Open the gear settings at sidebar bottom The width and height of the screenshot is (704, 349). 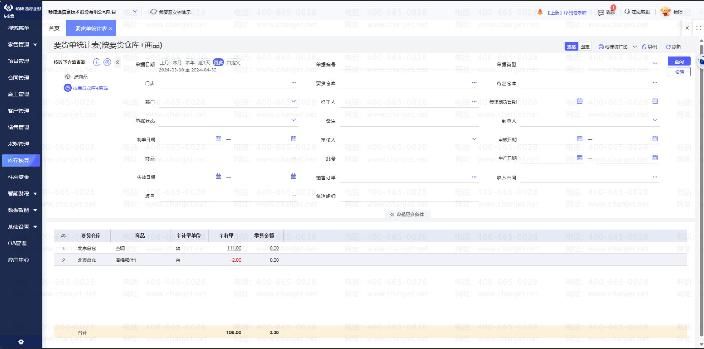click(x=21, y=342)
